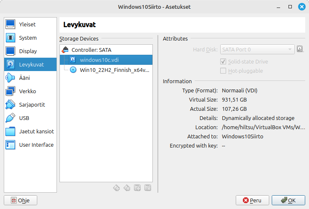Click add controller icon below storage tree

coord(116,188)
